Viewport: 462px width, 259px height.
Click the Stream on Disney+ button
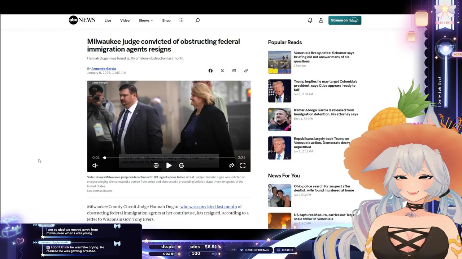tap(345, 21)
